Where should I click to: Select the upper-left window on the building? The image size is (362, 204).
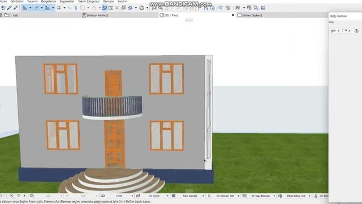(x=61, y=79)
